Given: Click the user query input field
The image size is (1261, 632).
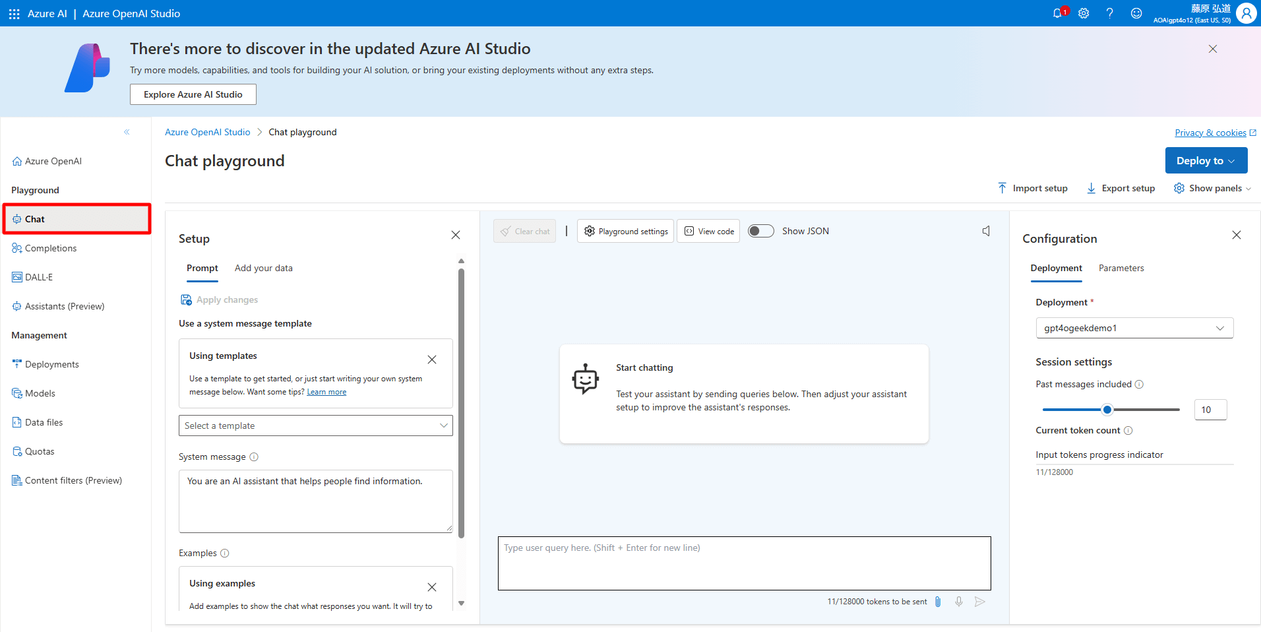Looking at the screenshot, I should click(744, 563).
